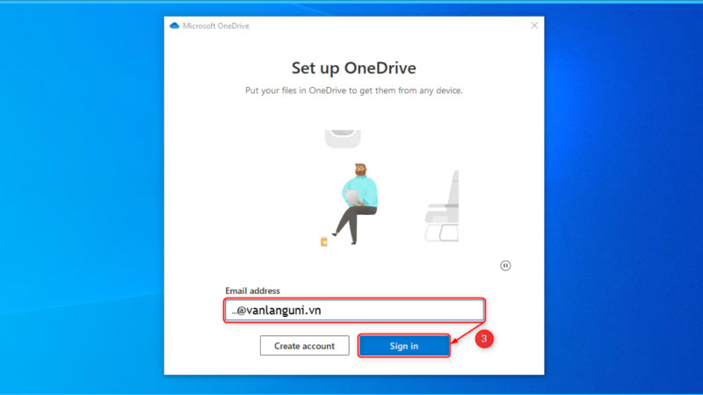703x395 pixels.
Task: Focus the Email address input field
Action: [x=354, y=310]
